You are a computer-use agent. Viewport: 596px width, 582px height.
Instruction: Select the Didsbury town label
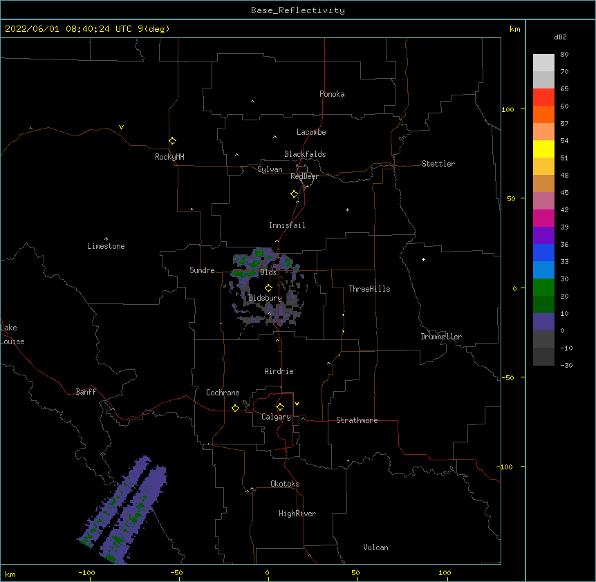click(x=265, y=298)
